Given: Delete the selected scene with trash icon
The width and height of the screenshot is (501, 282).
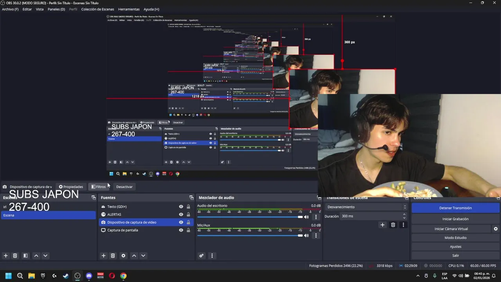Looking at the screenshot, I should pos(15,256).
